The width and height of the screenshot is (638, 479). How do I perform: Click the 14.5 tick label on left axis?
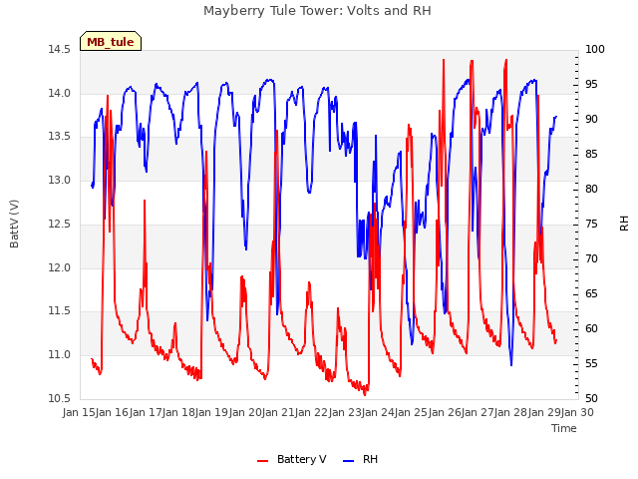coord(59,49)
